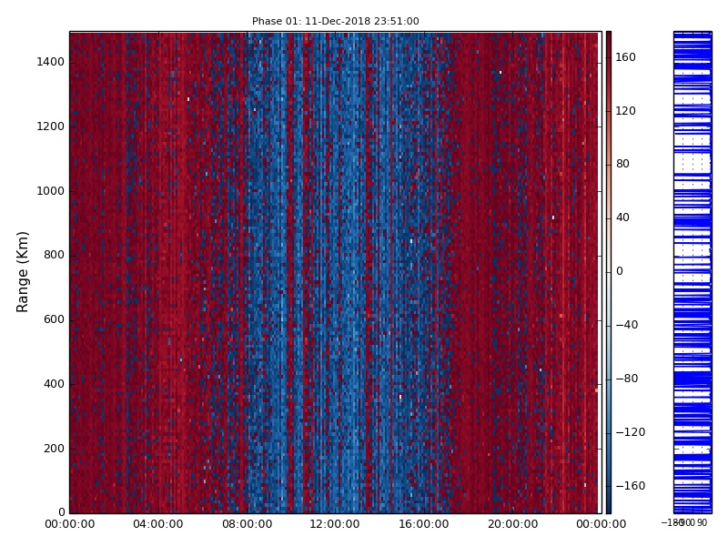The height and width of the screenshot is (546, 728).
Task: Click the colorbar label -160
Action: coord(631,486)
